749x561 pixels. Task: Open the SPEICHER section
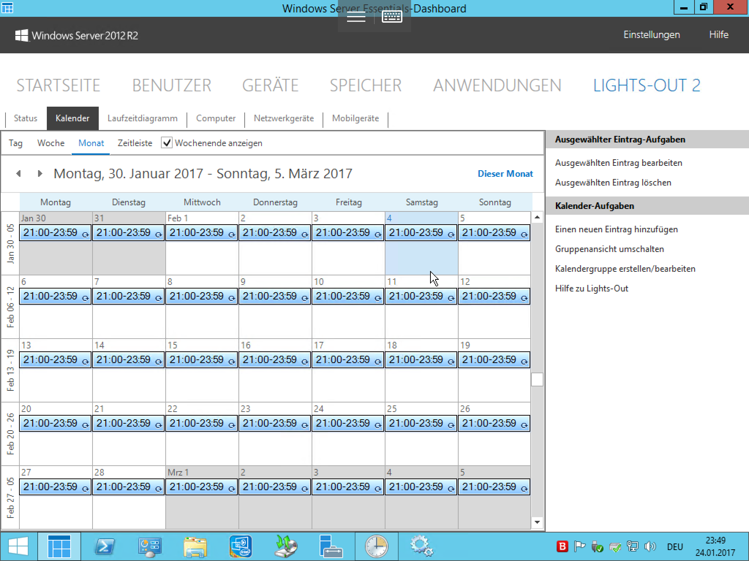point(366,85)
